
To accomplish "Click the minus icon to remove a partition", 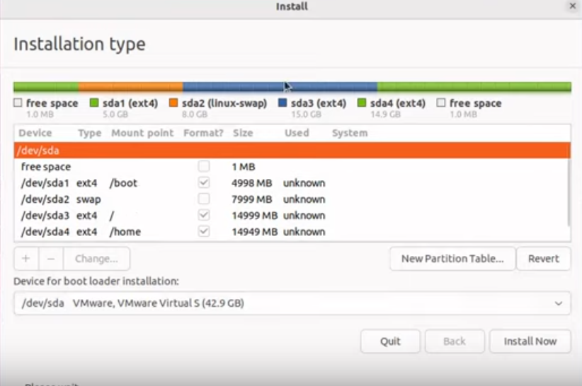I will (51, 259).
